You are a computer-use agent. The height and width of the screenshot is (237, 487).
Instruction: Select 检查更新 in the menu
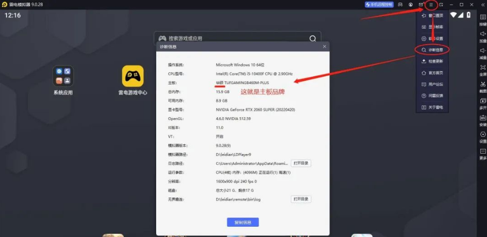pos(432,61)
